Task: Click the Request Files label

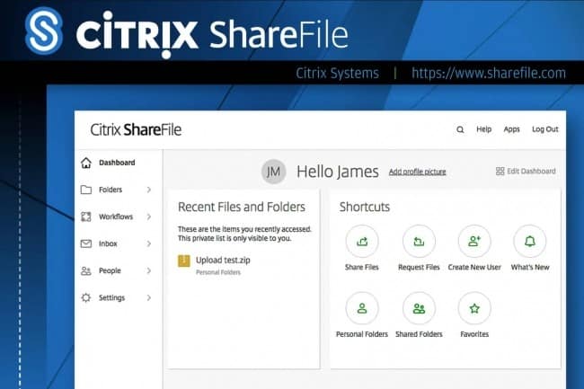Action: pos(419,268)
